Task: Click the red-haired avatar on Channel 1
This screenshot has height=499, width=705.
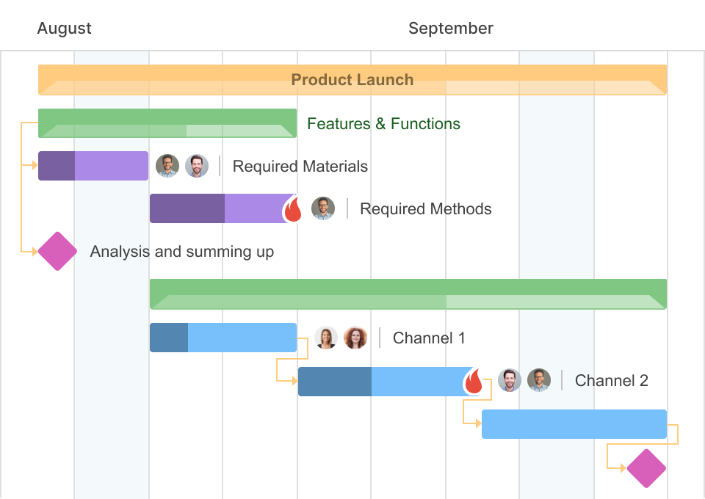Action: click(355, 338)
